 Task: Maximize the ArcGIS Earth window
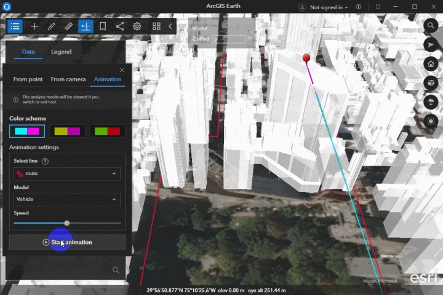tap(415, 7)
